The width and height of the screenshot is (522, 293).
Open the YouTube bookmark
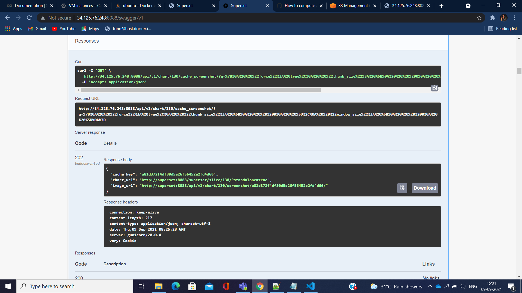click(64, 29)
